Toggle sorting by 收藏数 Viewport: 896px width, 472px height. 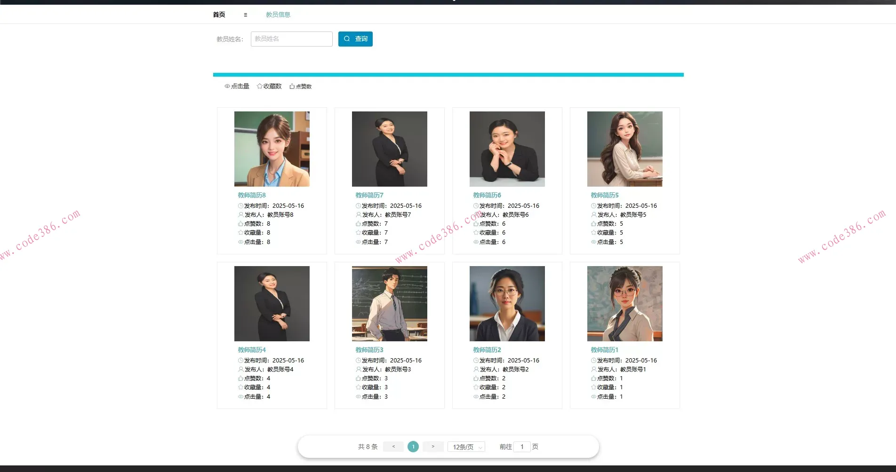(269, 86)
